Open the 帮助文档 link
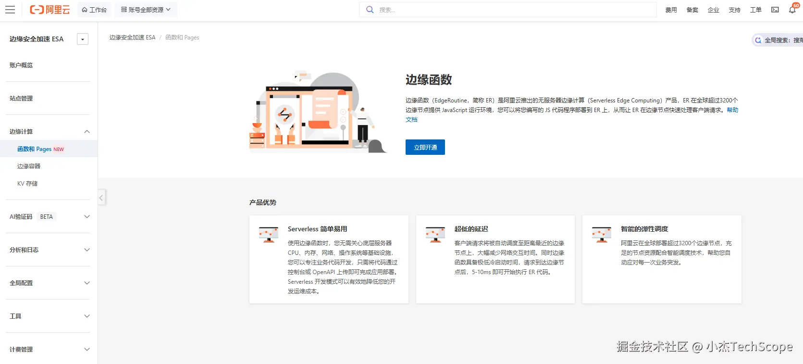803x364 pixels. [732, 110]
